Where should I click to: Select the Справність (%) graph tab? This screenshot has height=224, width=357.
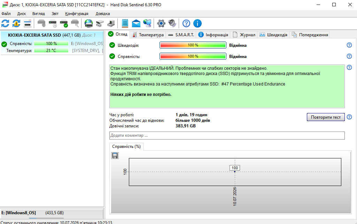coord(126,147)
